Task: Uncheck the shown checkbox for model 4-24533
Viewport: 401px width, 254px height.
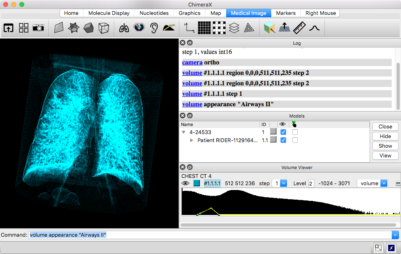Action: (x=283, y=132)
